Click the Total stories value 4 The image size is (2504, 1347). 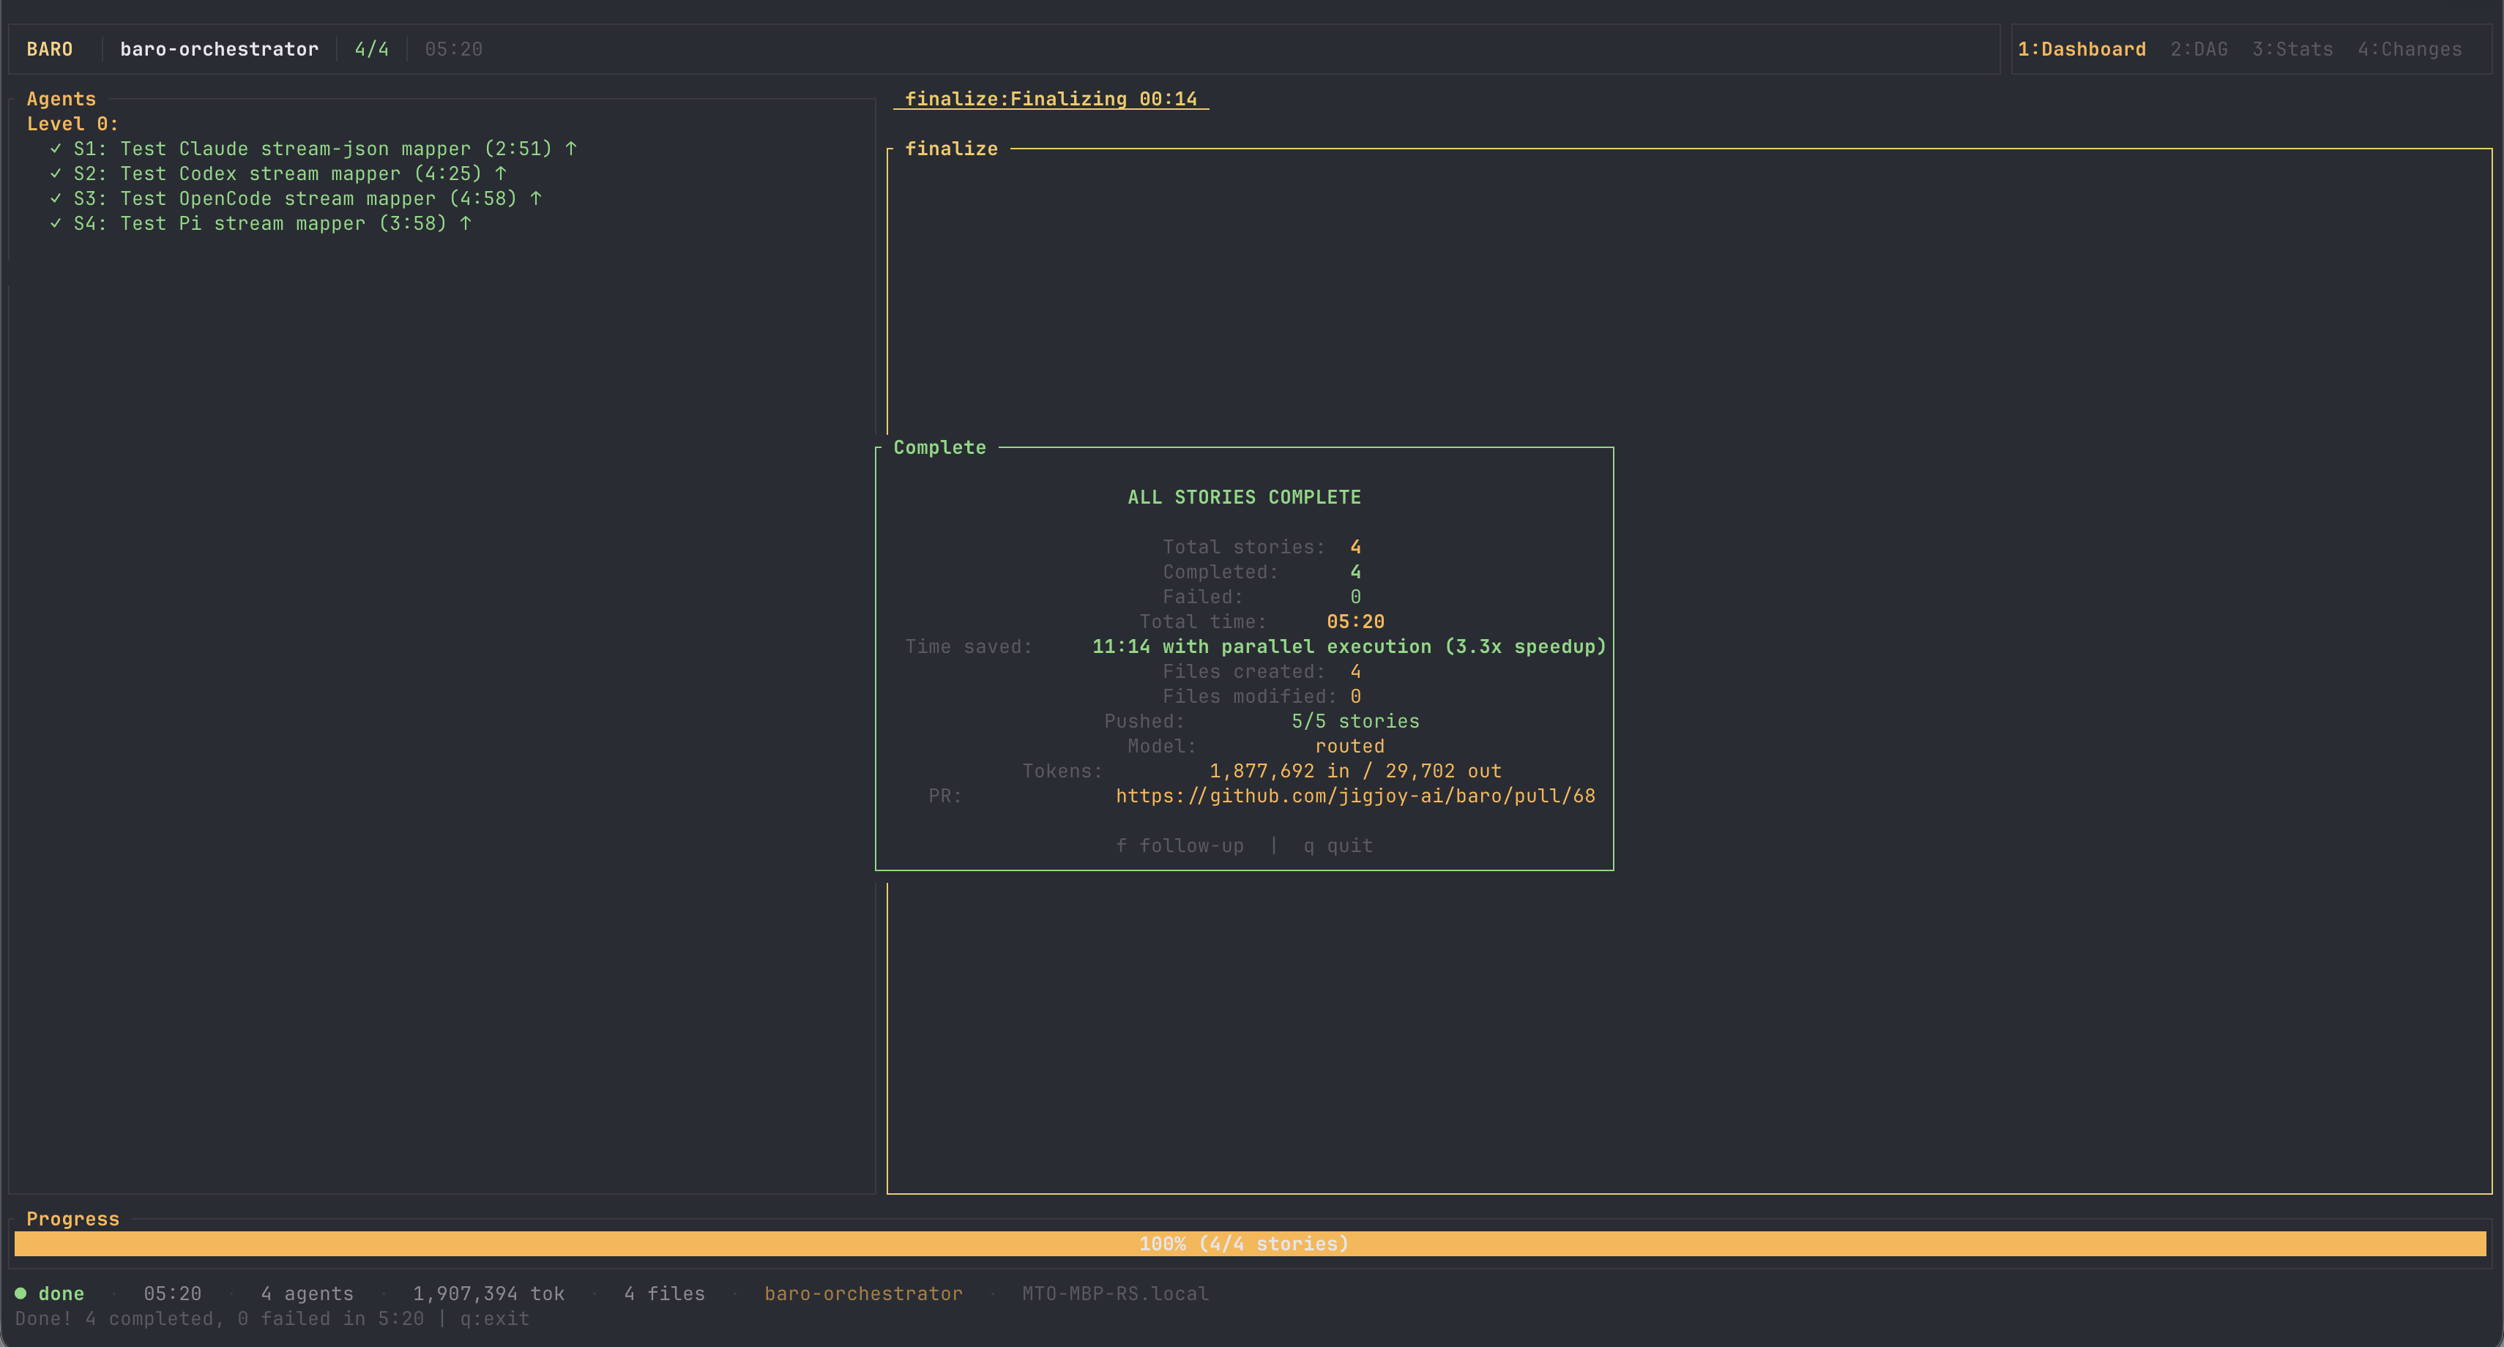click(x=1355, y=546)
